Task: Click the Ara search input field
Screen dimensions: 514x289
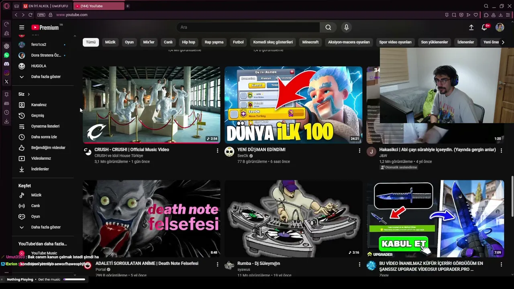Action: tap(248, 27)
